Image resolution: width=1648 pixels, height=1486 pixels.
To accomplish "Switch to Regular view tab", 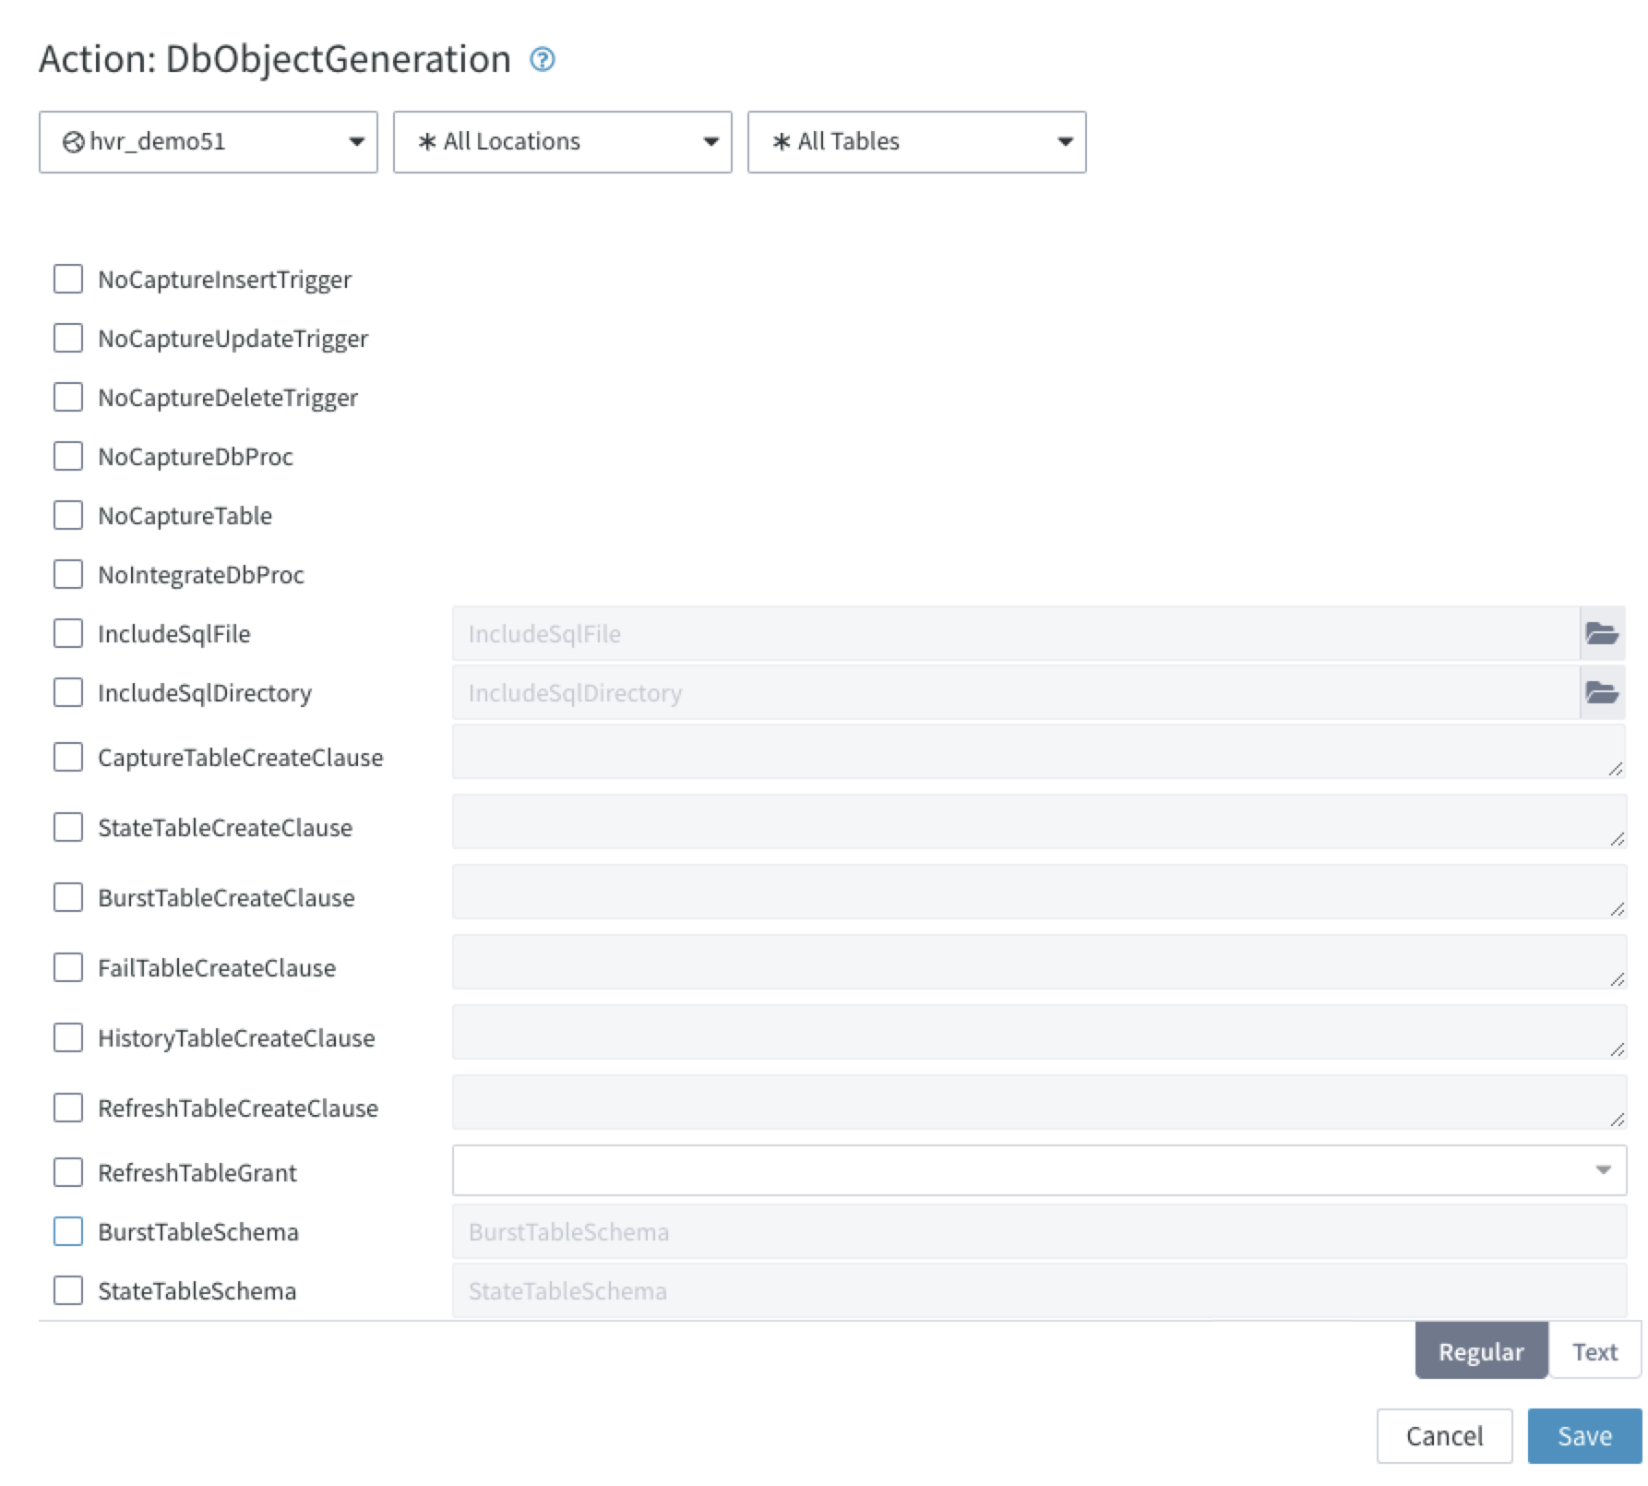I will (x=1481, y=1351).
